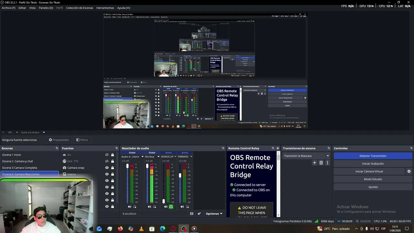Open virtual camera settings gear

point(409,172)
